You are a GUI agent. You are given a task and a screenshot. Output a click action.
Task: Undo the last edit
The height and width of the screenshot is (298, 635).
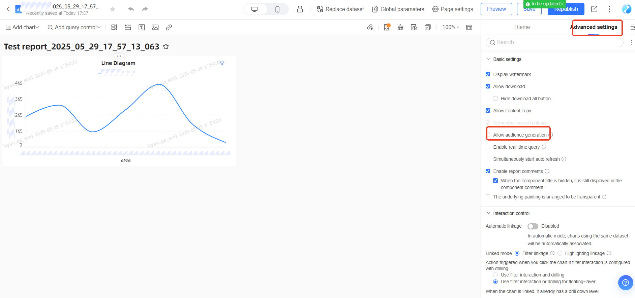pyautogui.click(x=131, y=9)
